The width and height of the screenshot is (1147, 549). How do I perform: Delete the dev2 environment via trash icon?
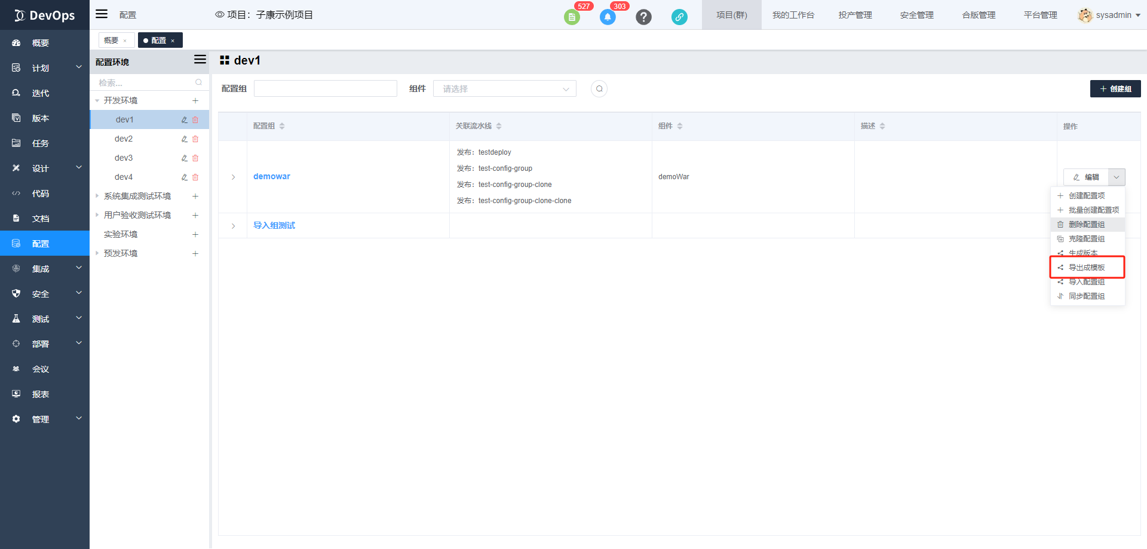click(x=195, y=139)
